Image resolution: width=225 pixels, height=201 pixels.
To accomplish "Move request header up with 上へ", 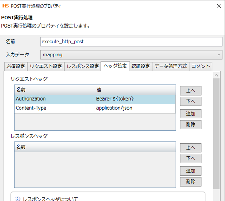I will click(x=190, y=90).
